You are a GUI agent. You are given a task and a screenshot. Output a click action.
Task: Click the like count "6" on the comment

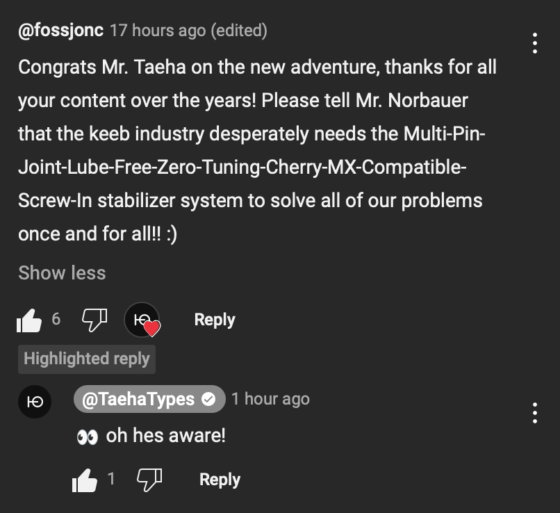[x=56, y=319]
